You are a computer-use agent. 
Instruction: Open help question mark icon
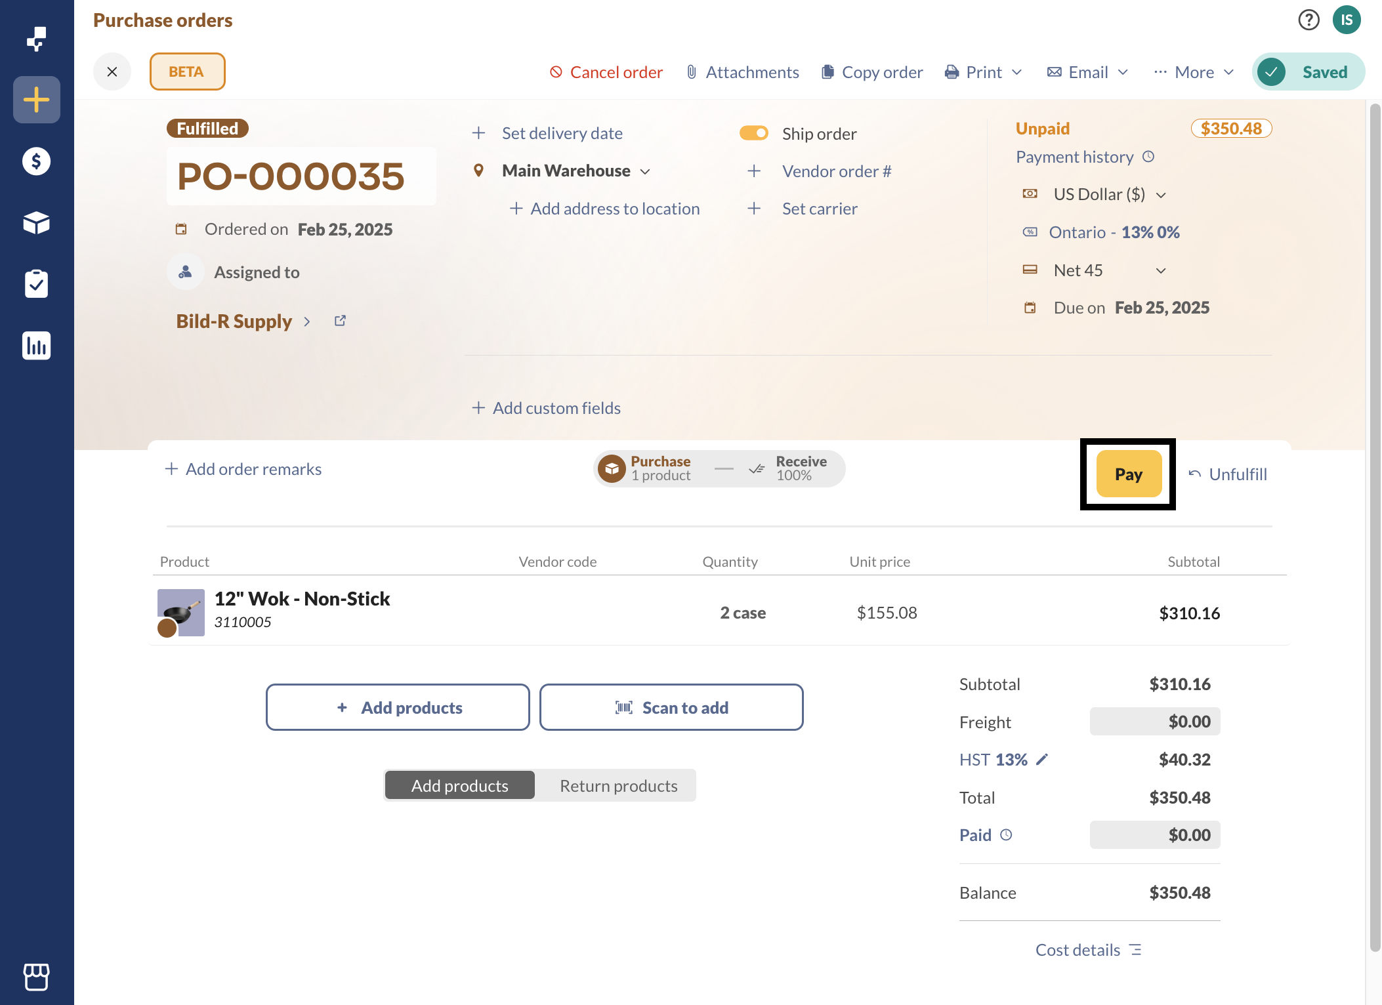click(1309, 20)
